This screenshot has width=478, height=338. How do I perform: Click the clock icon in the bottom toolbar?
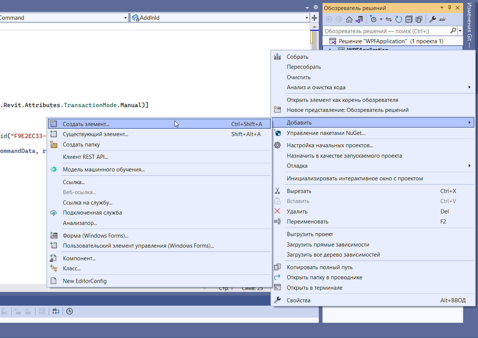point(69,311)
